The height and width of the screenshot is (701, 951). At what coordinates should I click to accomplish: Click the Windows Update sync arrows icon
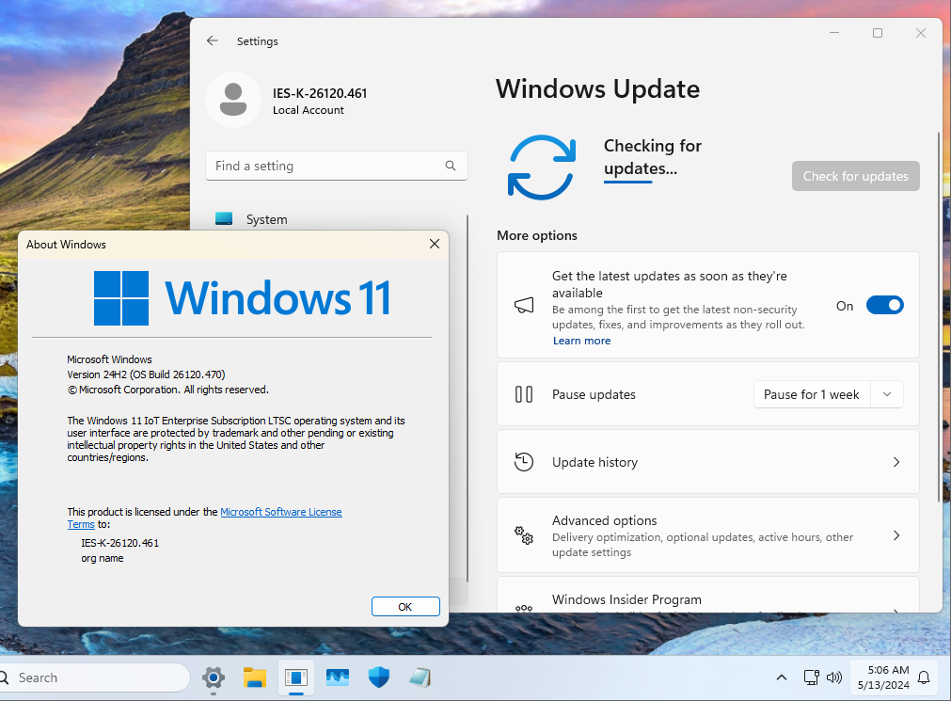[x=541, y=167]
